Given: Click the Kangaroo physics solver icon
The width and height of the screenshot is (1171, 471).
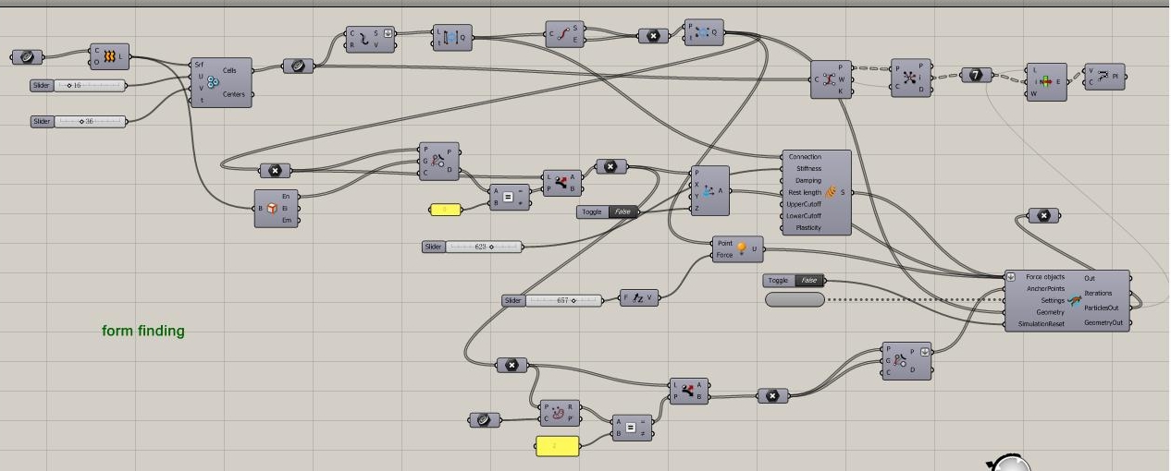Looking at the screenshot, I should point(1074,301).
